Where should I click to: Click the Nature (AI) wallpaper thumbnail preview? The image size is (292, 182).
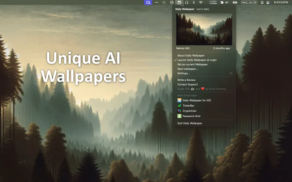[x=204, y=29]
